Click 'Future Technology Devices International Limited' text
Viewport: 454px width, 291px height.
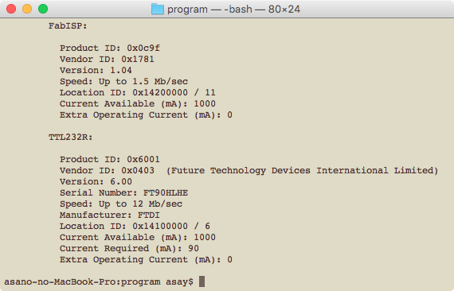[x=303, y=170]
